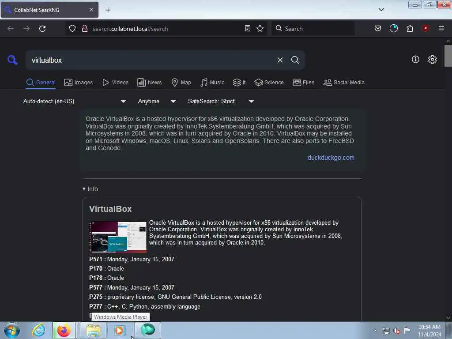
Task: Submit search with magnifier button
Action: pos(295,60)
